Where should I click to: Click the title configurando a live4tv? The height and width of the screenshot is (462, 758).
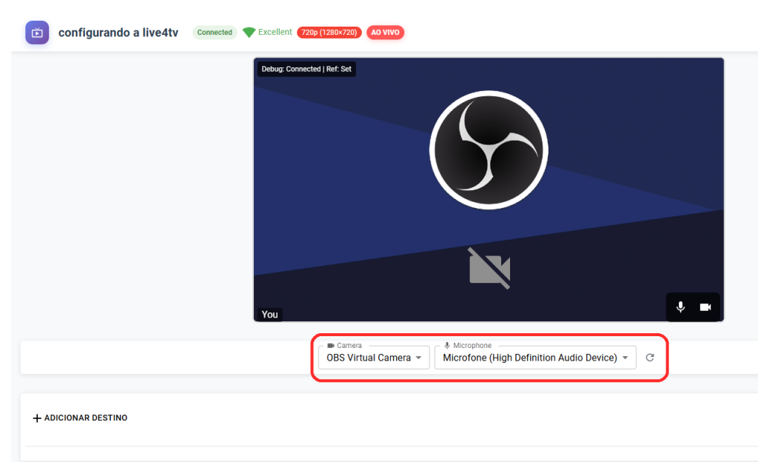118,33
